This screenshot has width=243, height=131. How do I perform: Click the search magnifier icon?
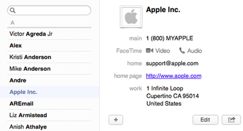pos(13,11)
